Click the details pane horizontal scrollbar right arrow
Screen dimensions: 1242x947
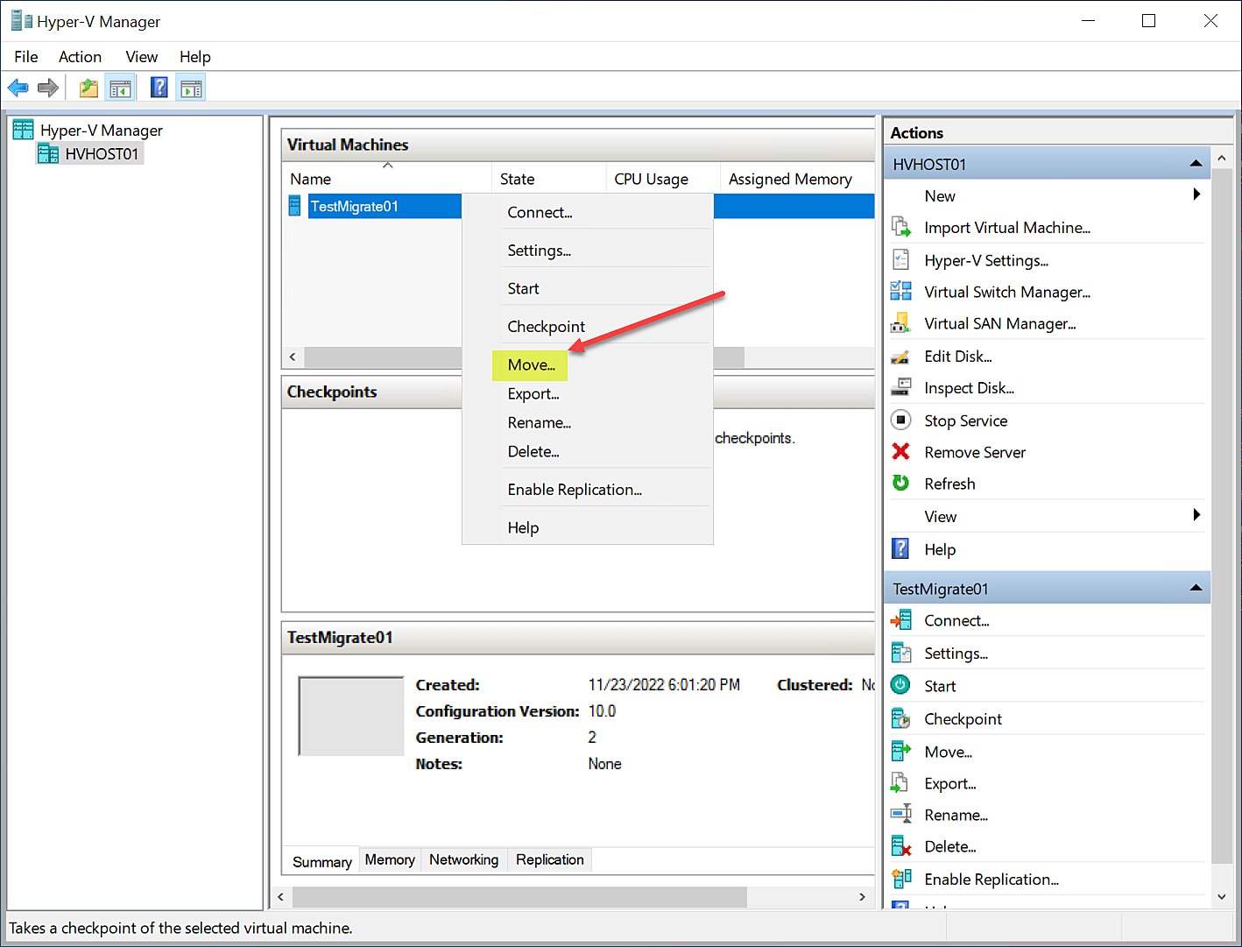point(862,897)
